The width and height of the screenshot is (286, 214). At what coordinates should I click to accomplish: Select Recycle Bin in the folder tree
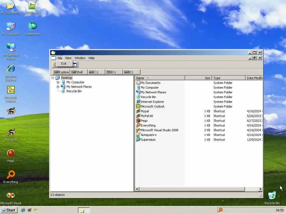(74, 91)
